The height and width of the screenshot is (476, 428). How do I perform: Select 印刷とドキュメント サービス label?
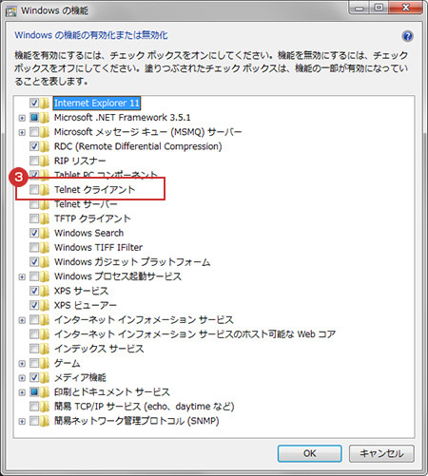[x=112, y=392]
